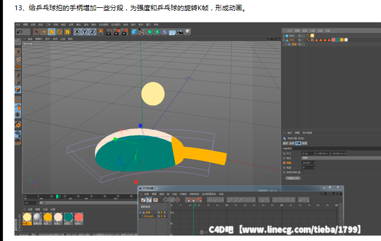Toggle the Y axis lock
381x241 pixels.
[x=84, y=32]
